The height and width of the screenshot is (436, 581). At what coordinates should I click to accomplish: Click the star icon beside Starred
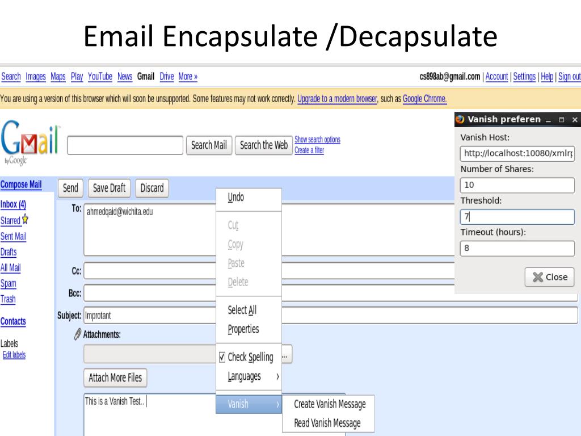(25, 219)
